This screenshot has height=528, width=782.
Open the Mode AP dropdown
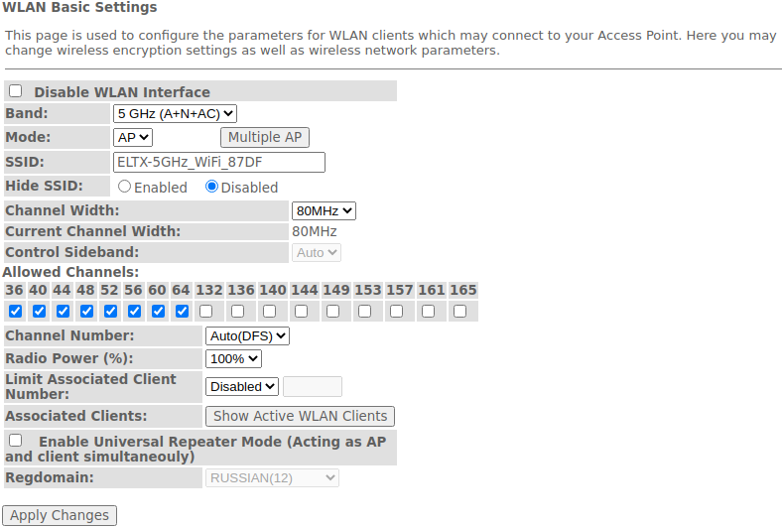(x=133, y=138)
